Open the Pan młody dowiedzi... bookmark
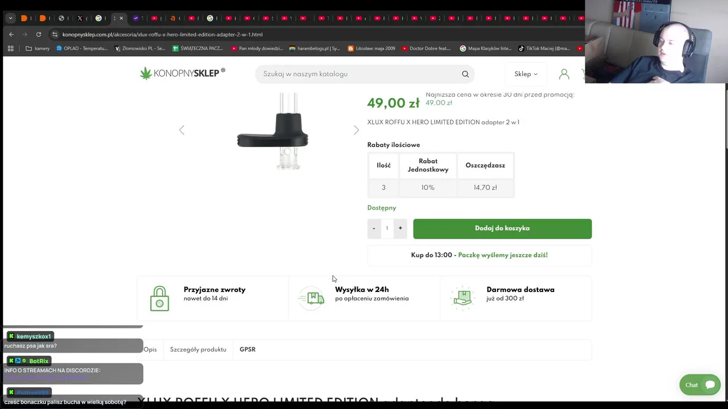Viewport: 728px width, 409px height. pyautogui.click(x=257, y=48)
